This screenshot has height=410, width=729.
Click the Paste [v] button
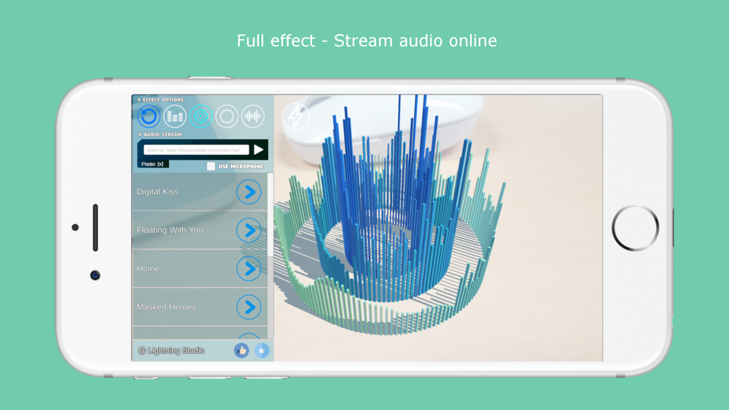[153, 164]
